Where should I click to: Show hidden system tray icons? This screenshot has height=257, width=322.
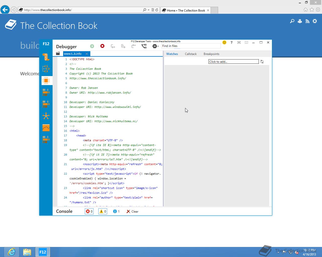pos(278,252)
